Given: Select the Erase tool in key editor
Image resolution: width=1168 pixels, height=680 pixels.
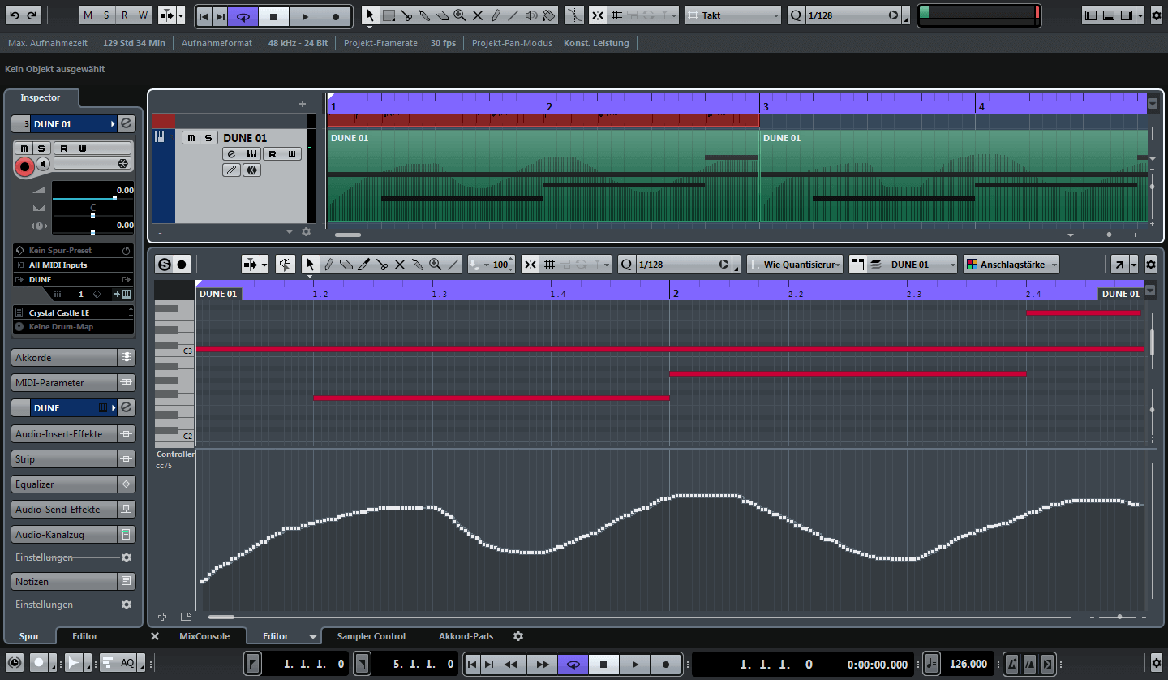Looking at the screenshot, I should 346,265.
